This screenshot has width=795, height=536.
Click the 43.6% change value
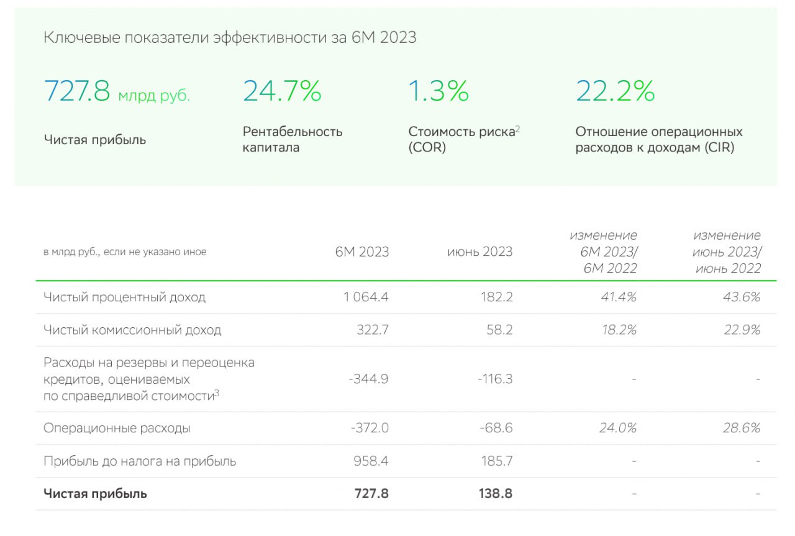743,297
